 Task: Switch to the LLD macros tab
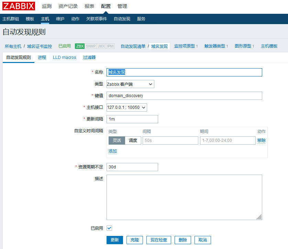pyautogui.click(x=64, y=58)
